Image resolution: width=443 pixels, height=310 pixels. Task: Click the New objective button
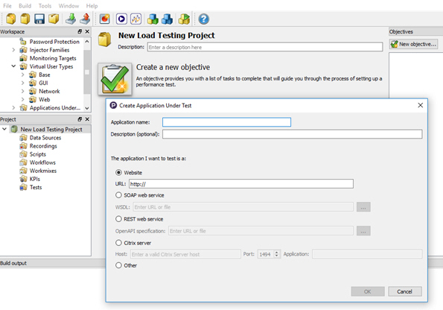pyautogui.click(x=414, y=44)
